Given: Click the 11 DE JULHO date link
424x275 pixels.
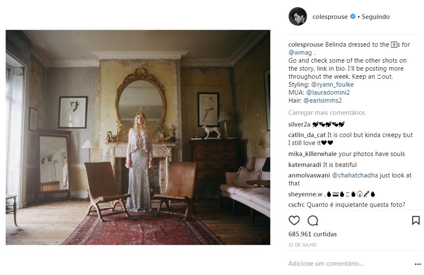Looking at the screenshot, I should coord(302,245).
